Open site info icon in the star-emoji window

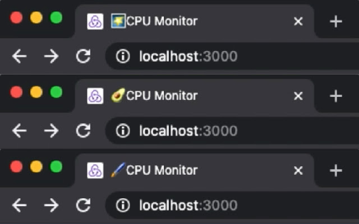123,56
